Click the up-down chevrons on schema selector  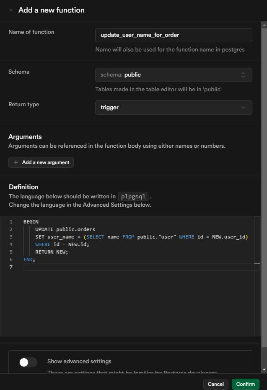pos(243,74)
